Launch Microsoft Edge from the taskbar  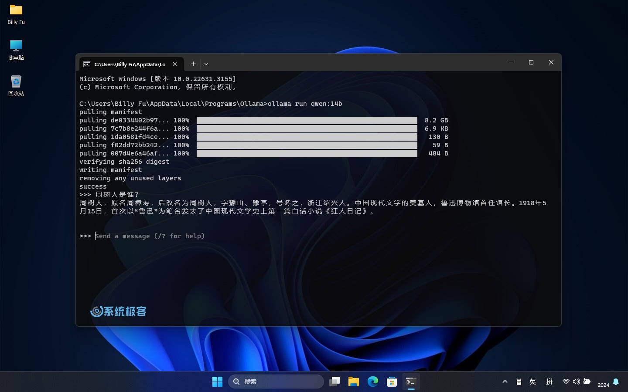(373, 382)
